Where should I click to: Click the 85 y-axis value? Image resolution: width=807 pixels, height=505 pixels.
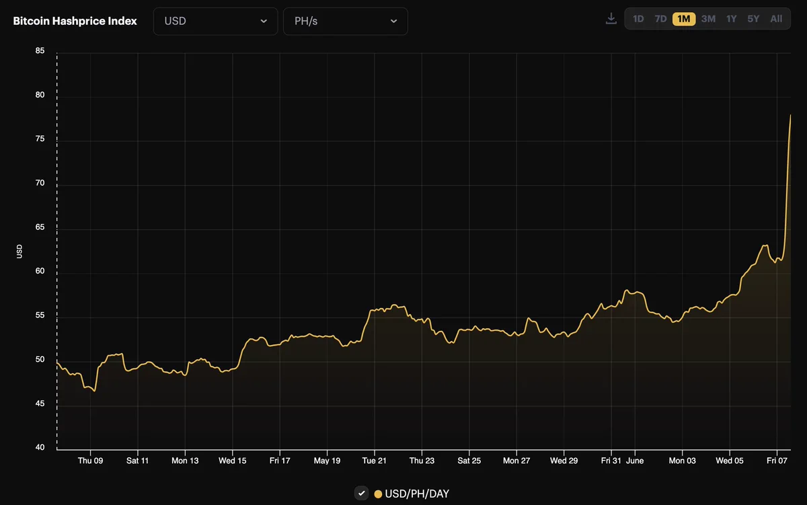point(40,50)
